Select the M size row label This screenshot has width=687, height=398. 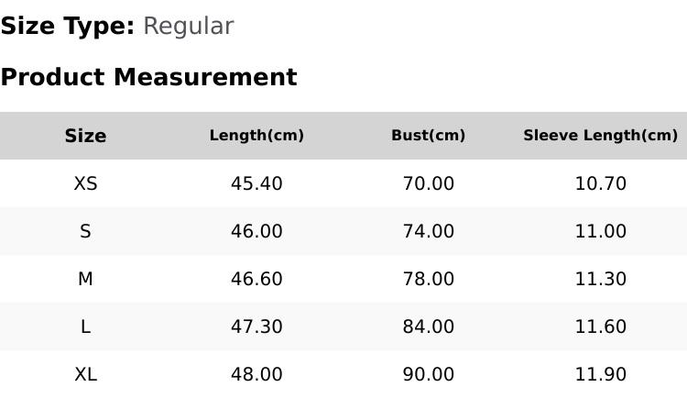pyautogui.click(x=85, y=279)
